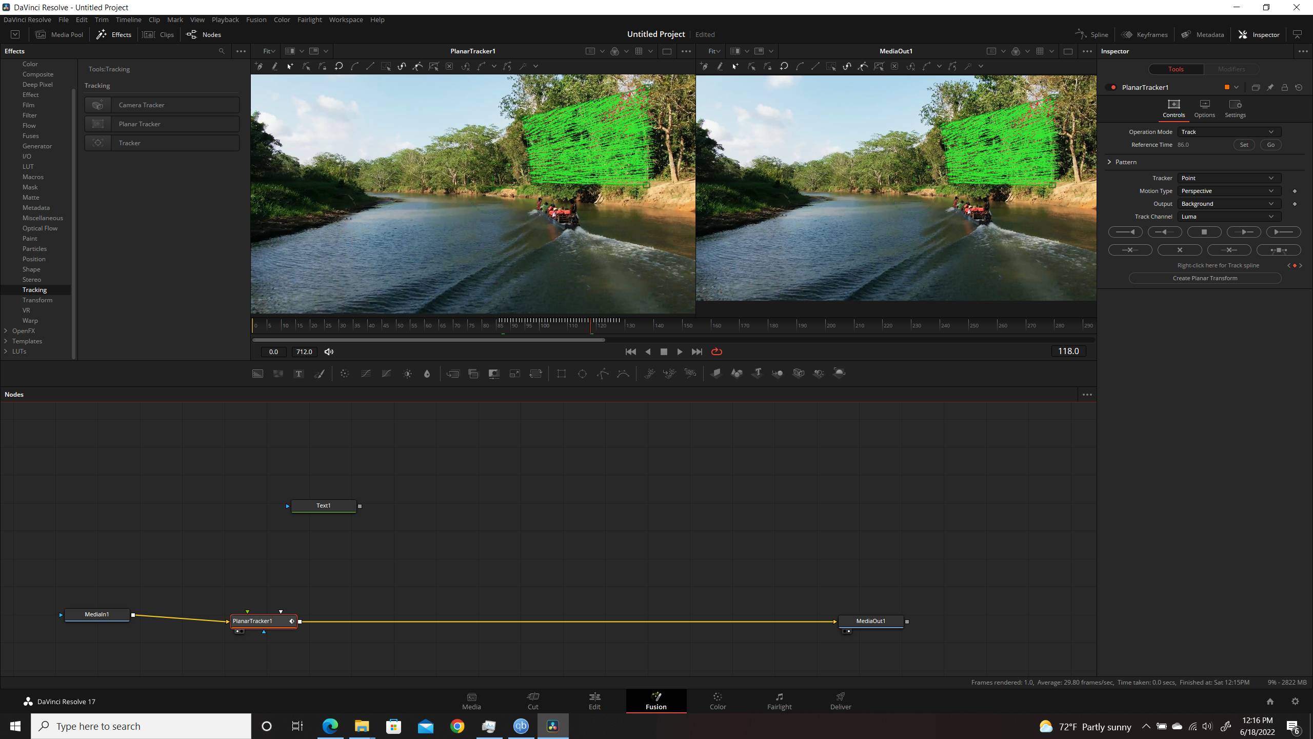
Task: Expand the OpenFX category in the Effects list
Action: 6,331
